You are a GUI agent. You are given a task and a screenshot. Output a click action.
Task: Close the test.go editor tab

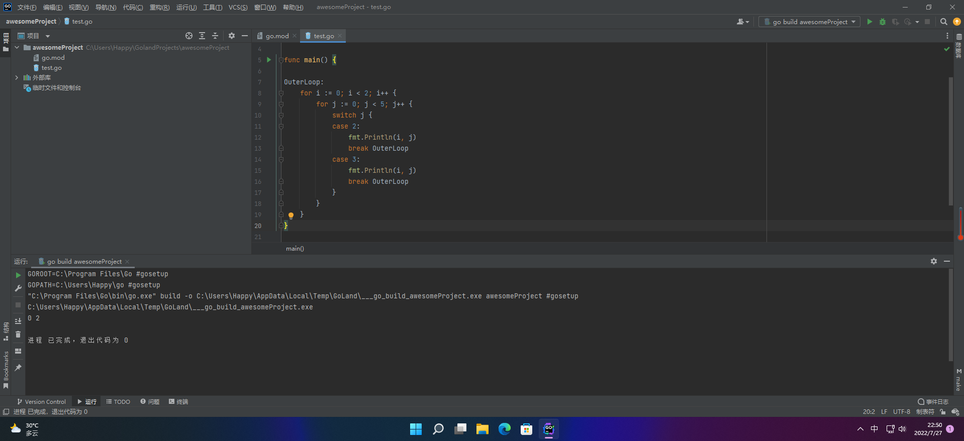(340, 36)
